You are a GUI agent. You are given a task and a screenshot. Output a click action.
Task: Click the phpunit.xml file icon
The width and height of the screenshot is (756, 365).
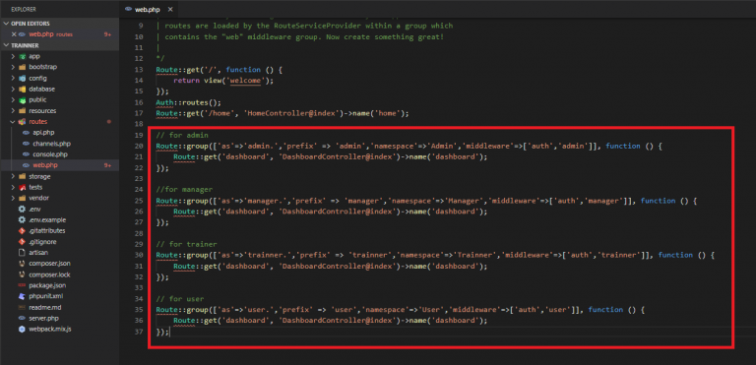(x=22, y=296)
